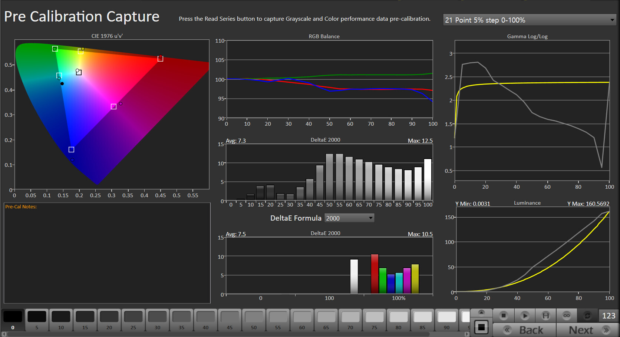Select the 55% grayscale swatch
Screen dimensions: 620x337
pyautogui.click(x=278, y=320)
